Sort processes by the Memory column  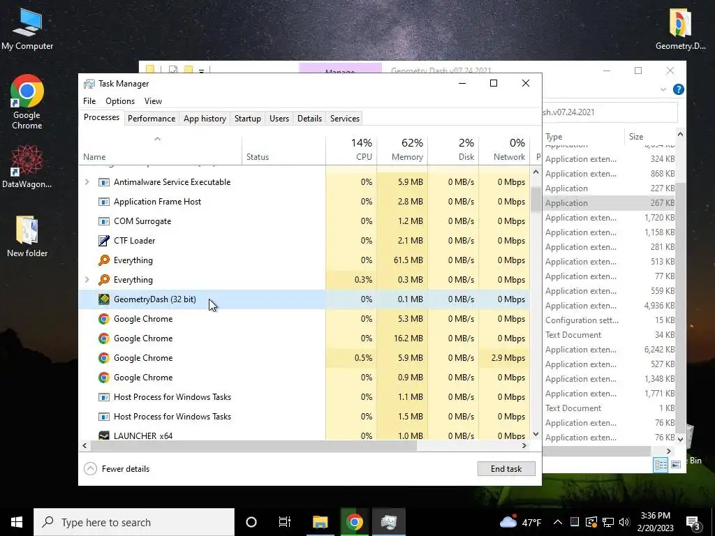pos(402,149)
